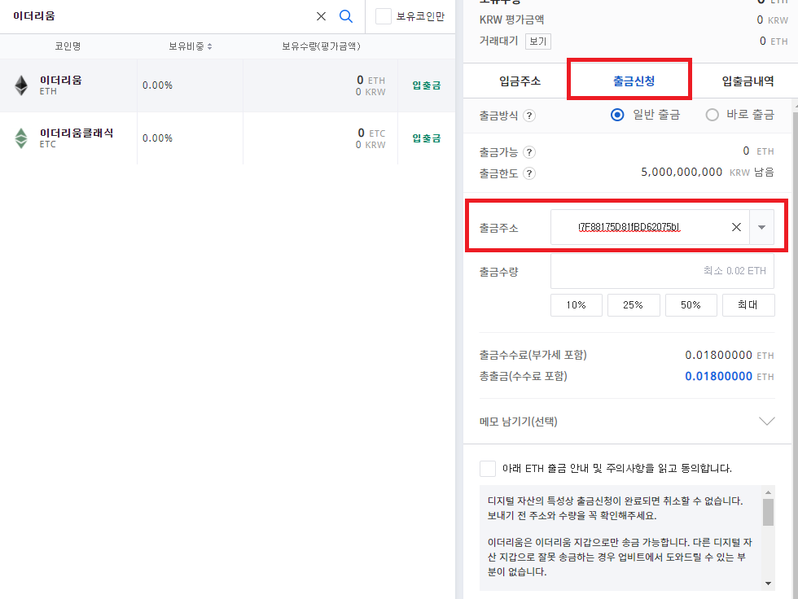The image size is (798, 599).
Task: Expand the 메모 남기기(선택) section
Action: [766, 421]
